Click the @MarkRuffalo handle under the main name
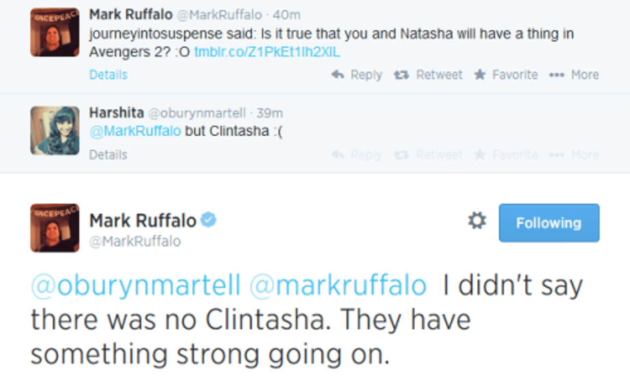This screenshot has height=386, width=630. tap(135, 241)
